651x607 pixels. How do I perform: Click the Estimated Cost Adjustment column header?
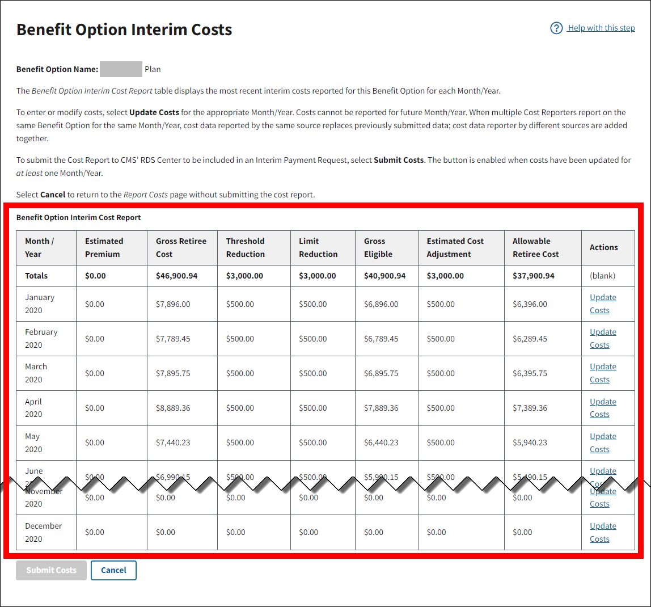(x=455, y=248)
